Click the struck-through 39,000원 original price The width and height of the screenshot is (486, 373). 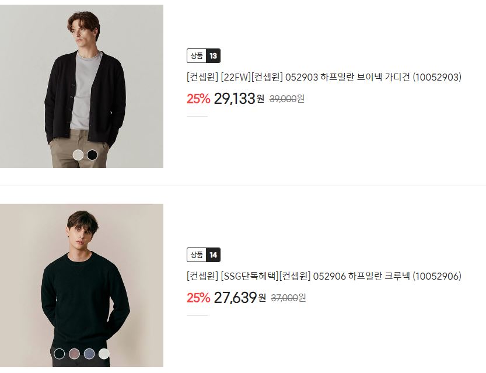point(287,99)
